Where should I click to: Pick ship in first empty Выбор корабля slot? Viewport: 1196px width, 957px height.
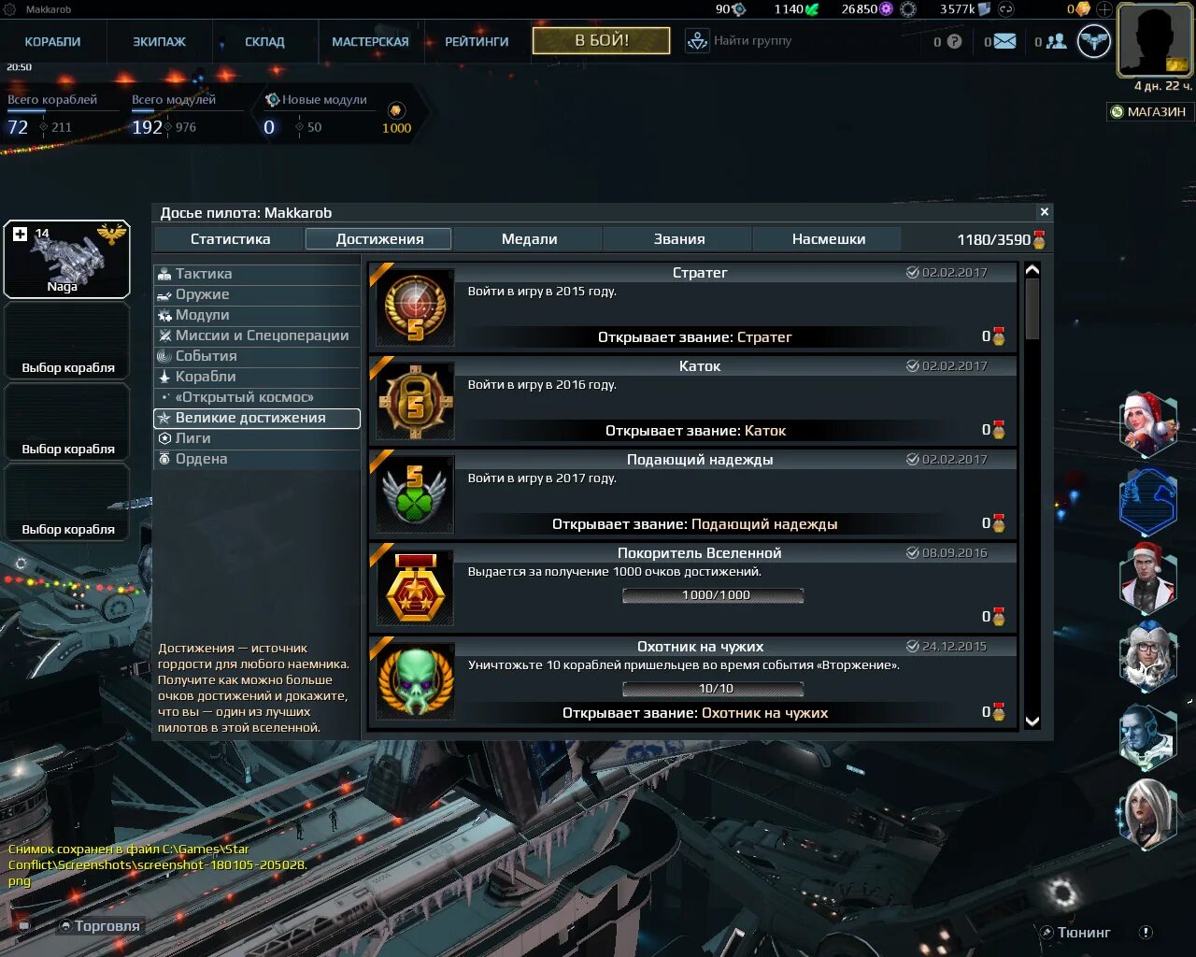click(x=67, y=341)
